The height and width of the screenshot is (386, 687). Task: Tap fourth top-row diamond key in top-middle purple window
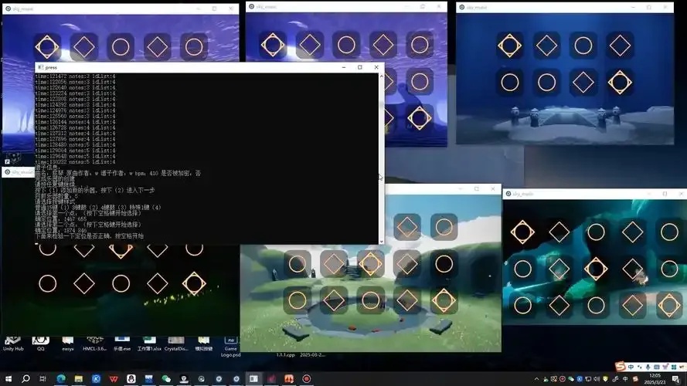[383, 45]
